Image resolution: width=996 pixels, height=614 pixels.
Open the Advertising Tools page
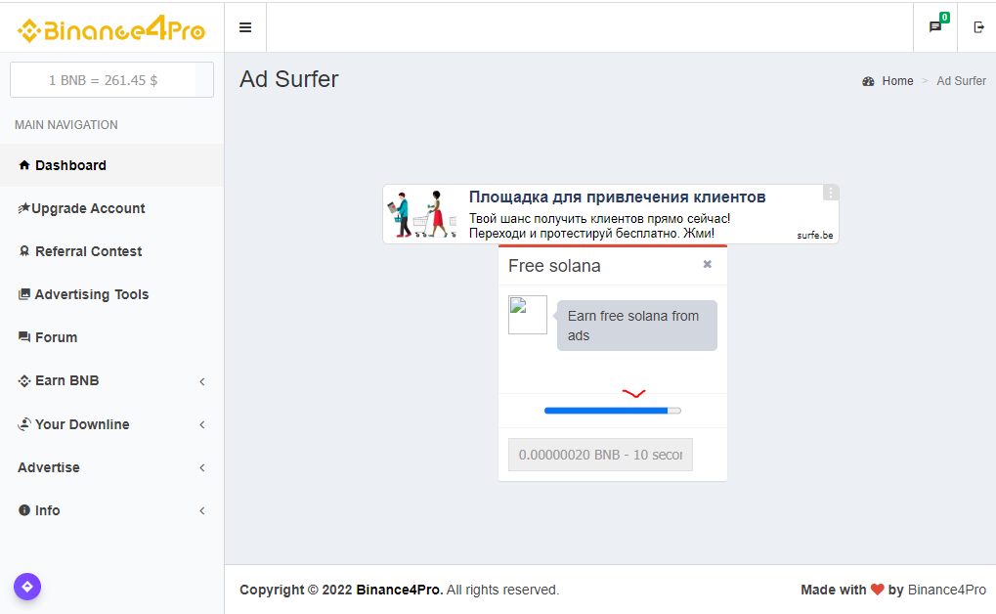pos(91,294)
